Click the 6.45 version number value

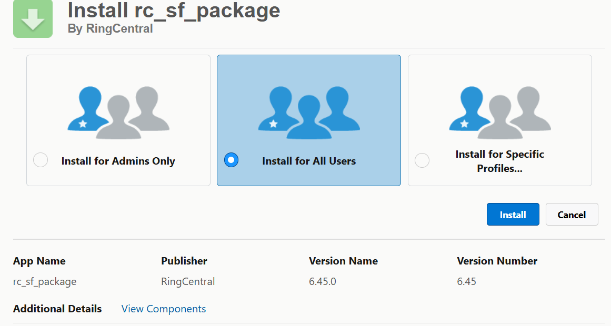click(466, 282)
